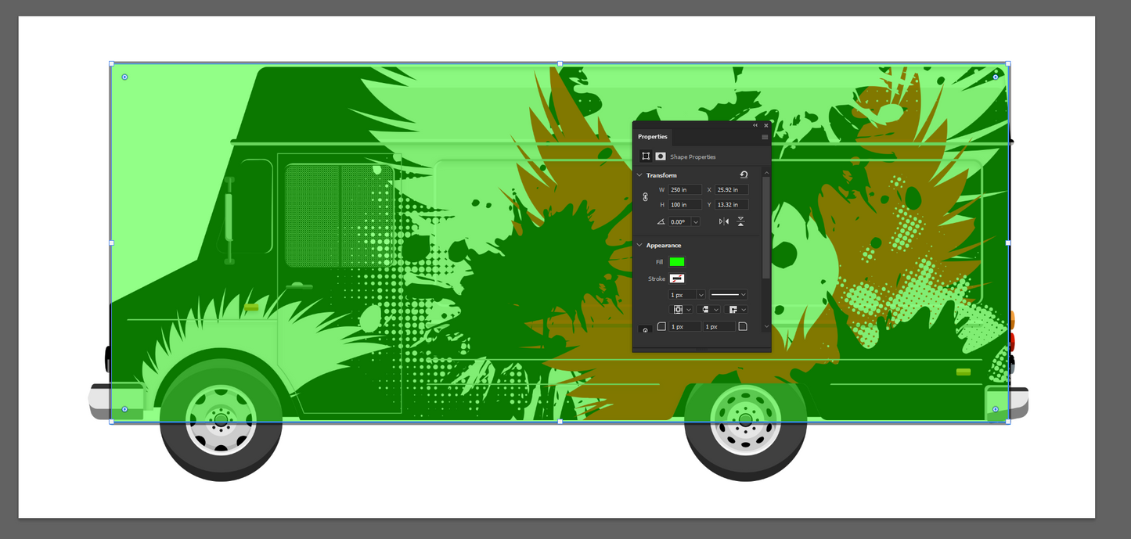Open the Properties panel options menu
The height and width of the screenshot is (539, 1131).
(765, 135)
